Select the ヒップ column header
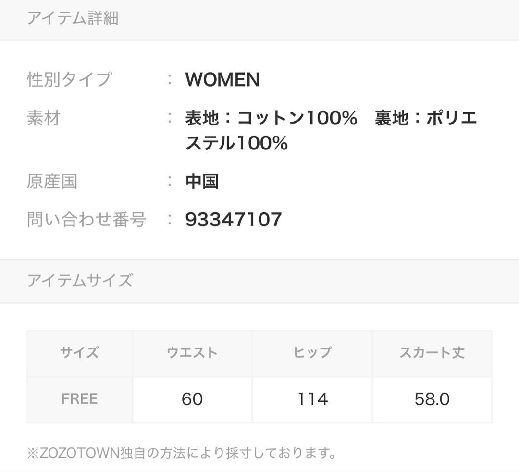The image size is (519, 472). click(312, 353)
